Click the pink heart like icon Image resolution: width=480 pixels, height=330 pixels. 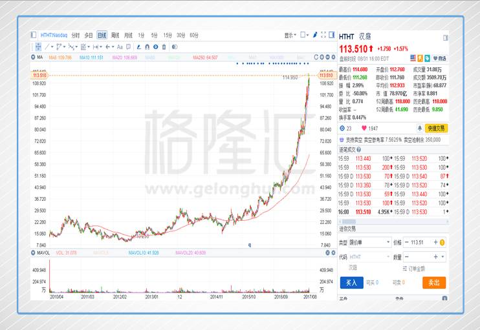pyautogui.click(x=364, y=128)
